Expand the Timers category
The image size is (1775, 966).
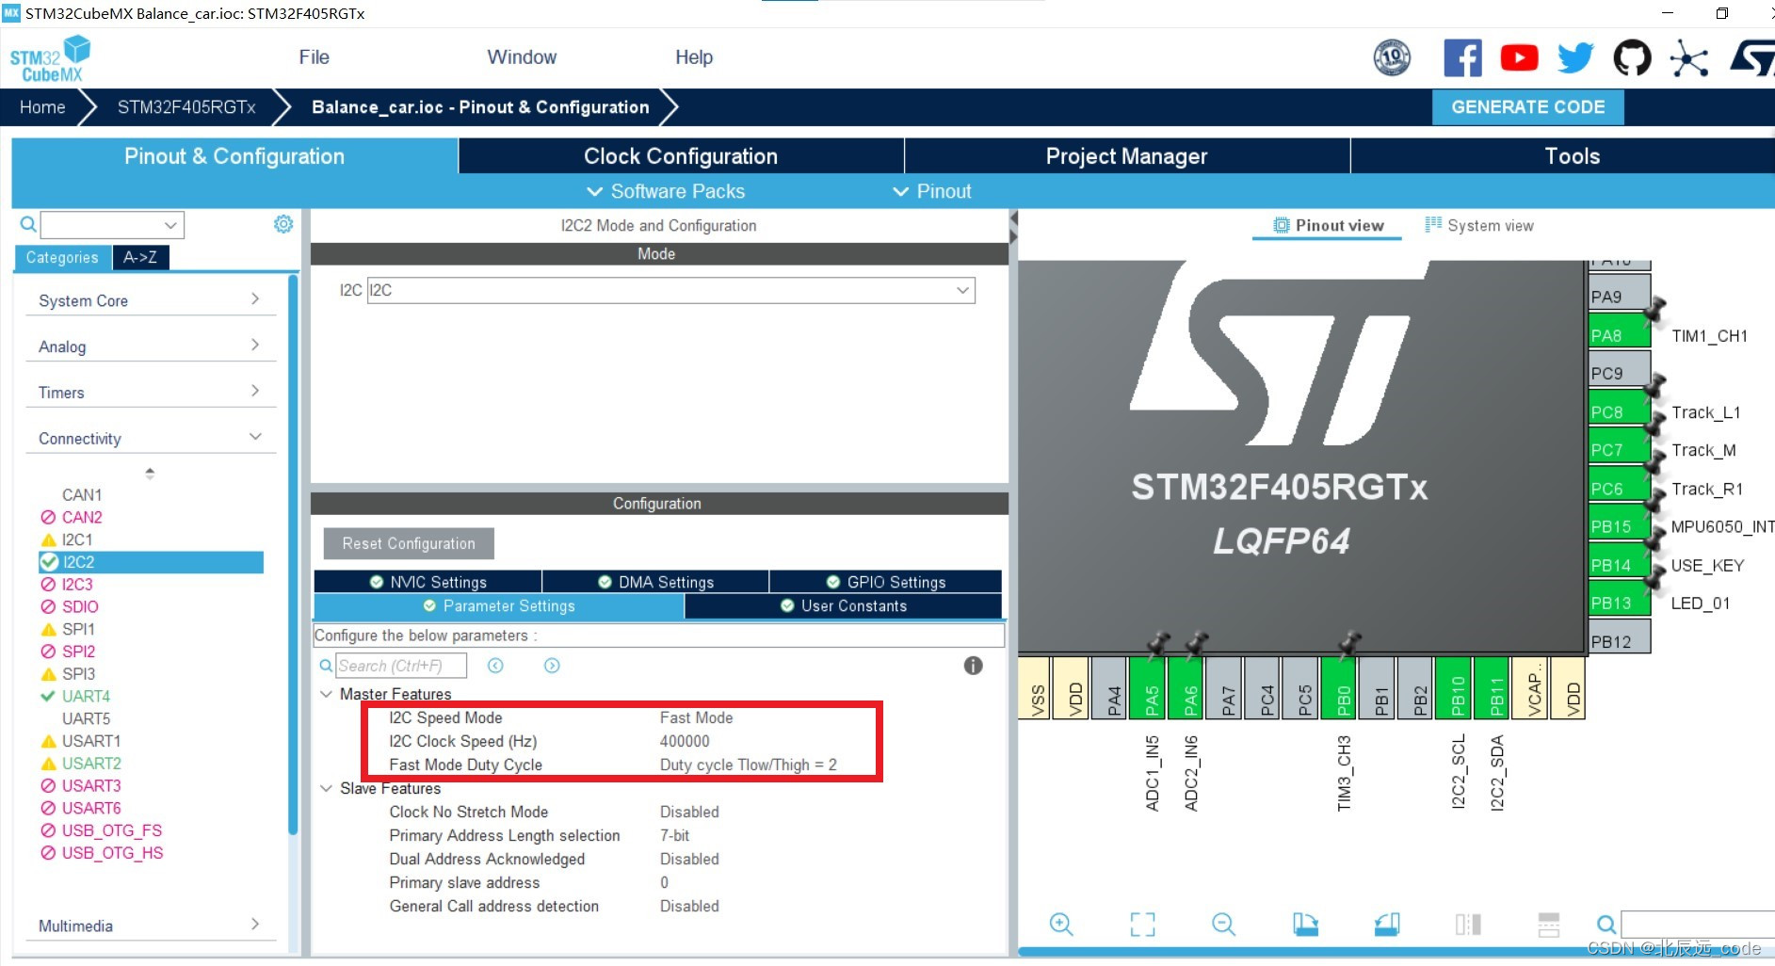[x=150, y=393]
